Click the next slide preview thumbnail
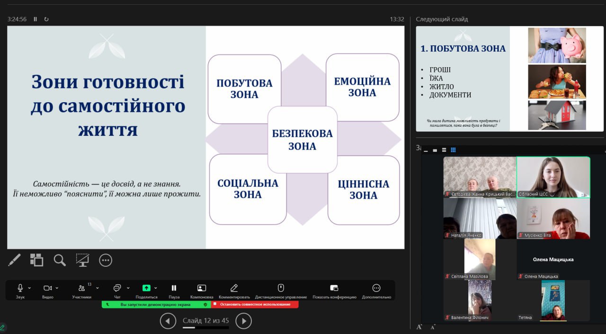This screenshot has width=606, height=334. point(509,79)
